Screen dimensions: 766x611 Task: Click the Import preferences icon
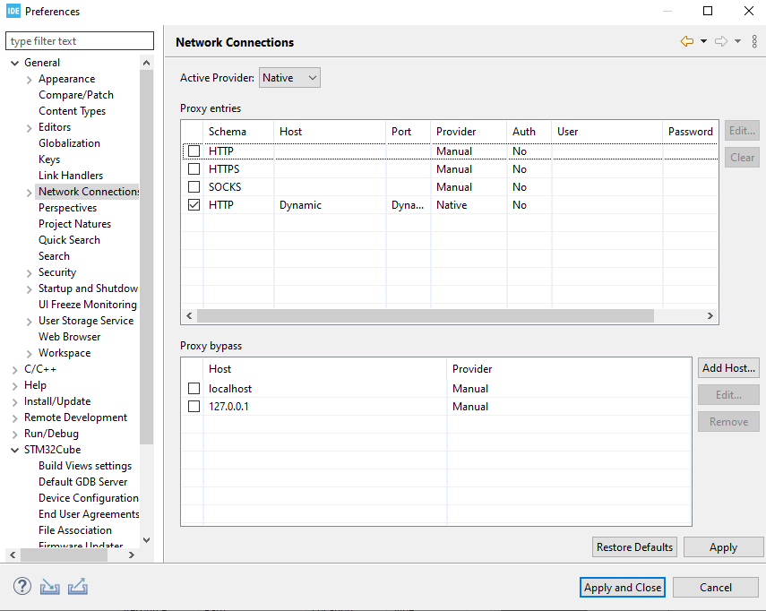(50, 586)
